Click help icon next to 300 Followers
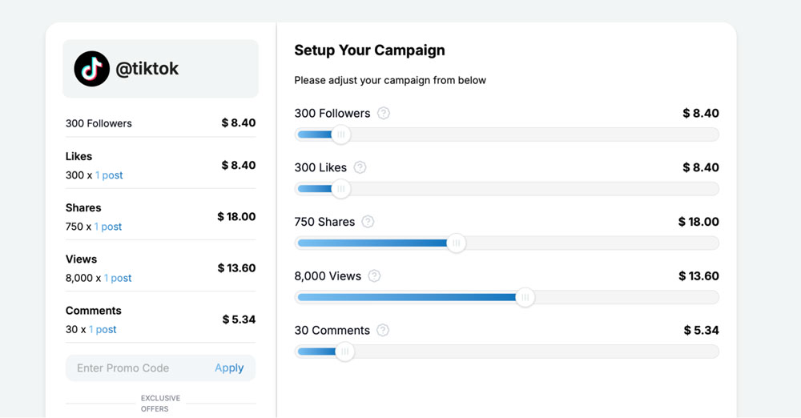The height and width of the screenshot is (418, 801). point(384,113)
